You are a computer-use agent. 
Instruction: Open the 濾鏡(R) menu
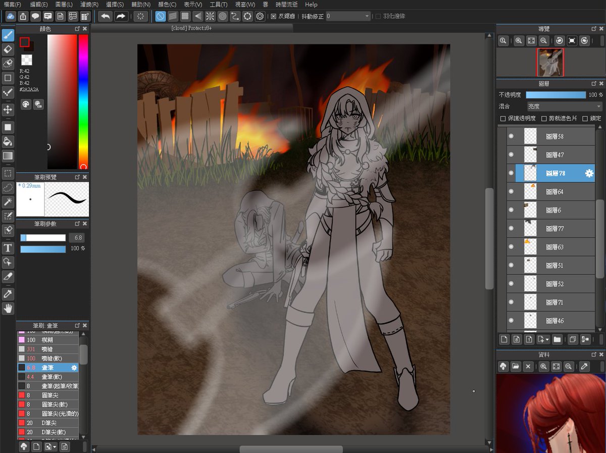pos(89,4)
